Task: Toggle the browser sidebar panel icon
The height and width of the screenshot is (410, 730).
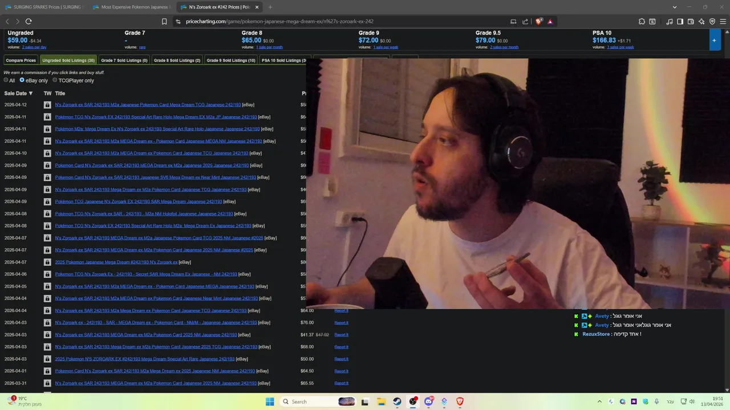Action: 680,22
